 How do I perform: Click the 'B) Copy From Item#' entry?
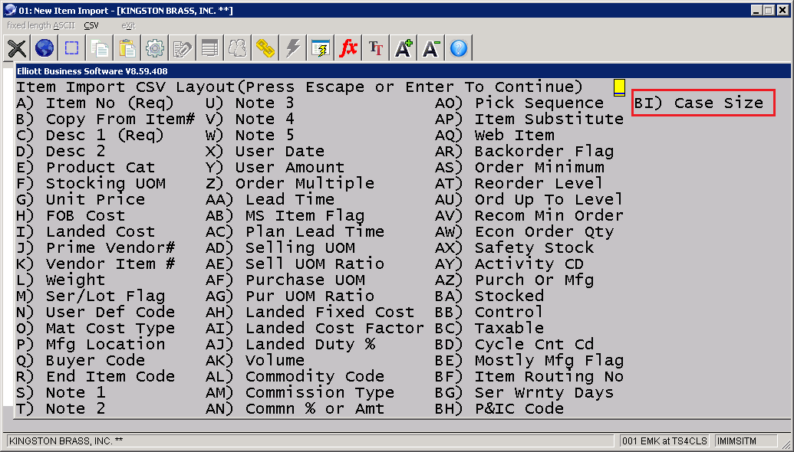(105, 120)
